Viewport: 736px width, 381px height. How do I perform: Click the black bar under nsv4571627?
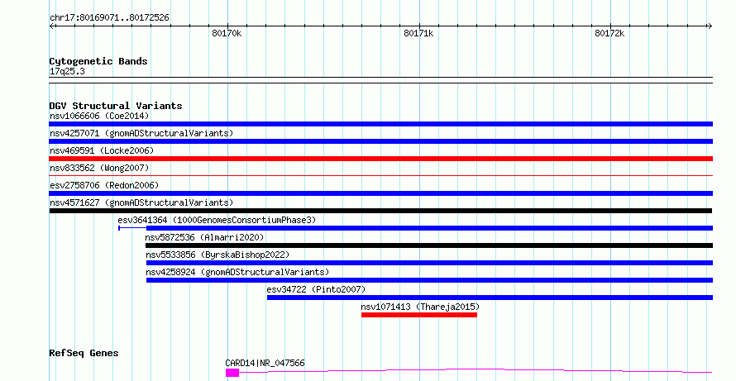tap(380, 211)
